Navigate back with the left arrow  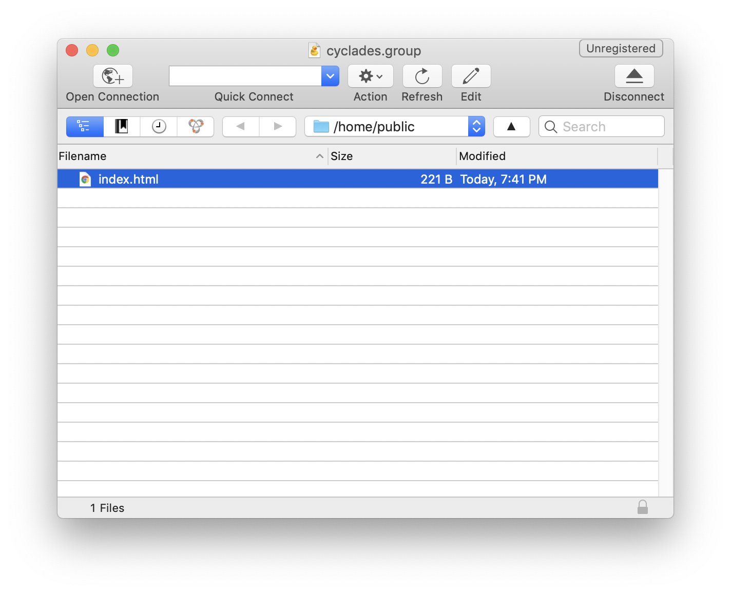[241, 127]
